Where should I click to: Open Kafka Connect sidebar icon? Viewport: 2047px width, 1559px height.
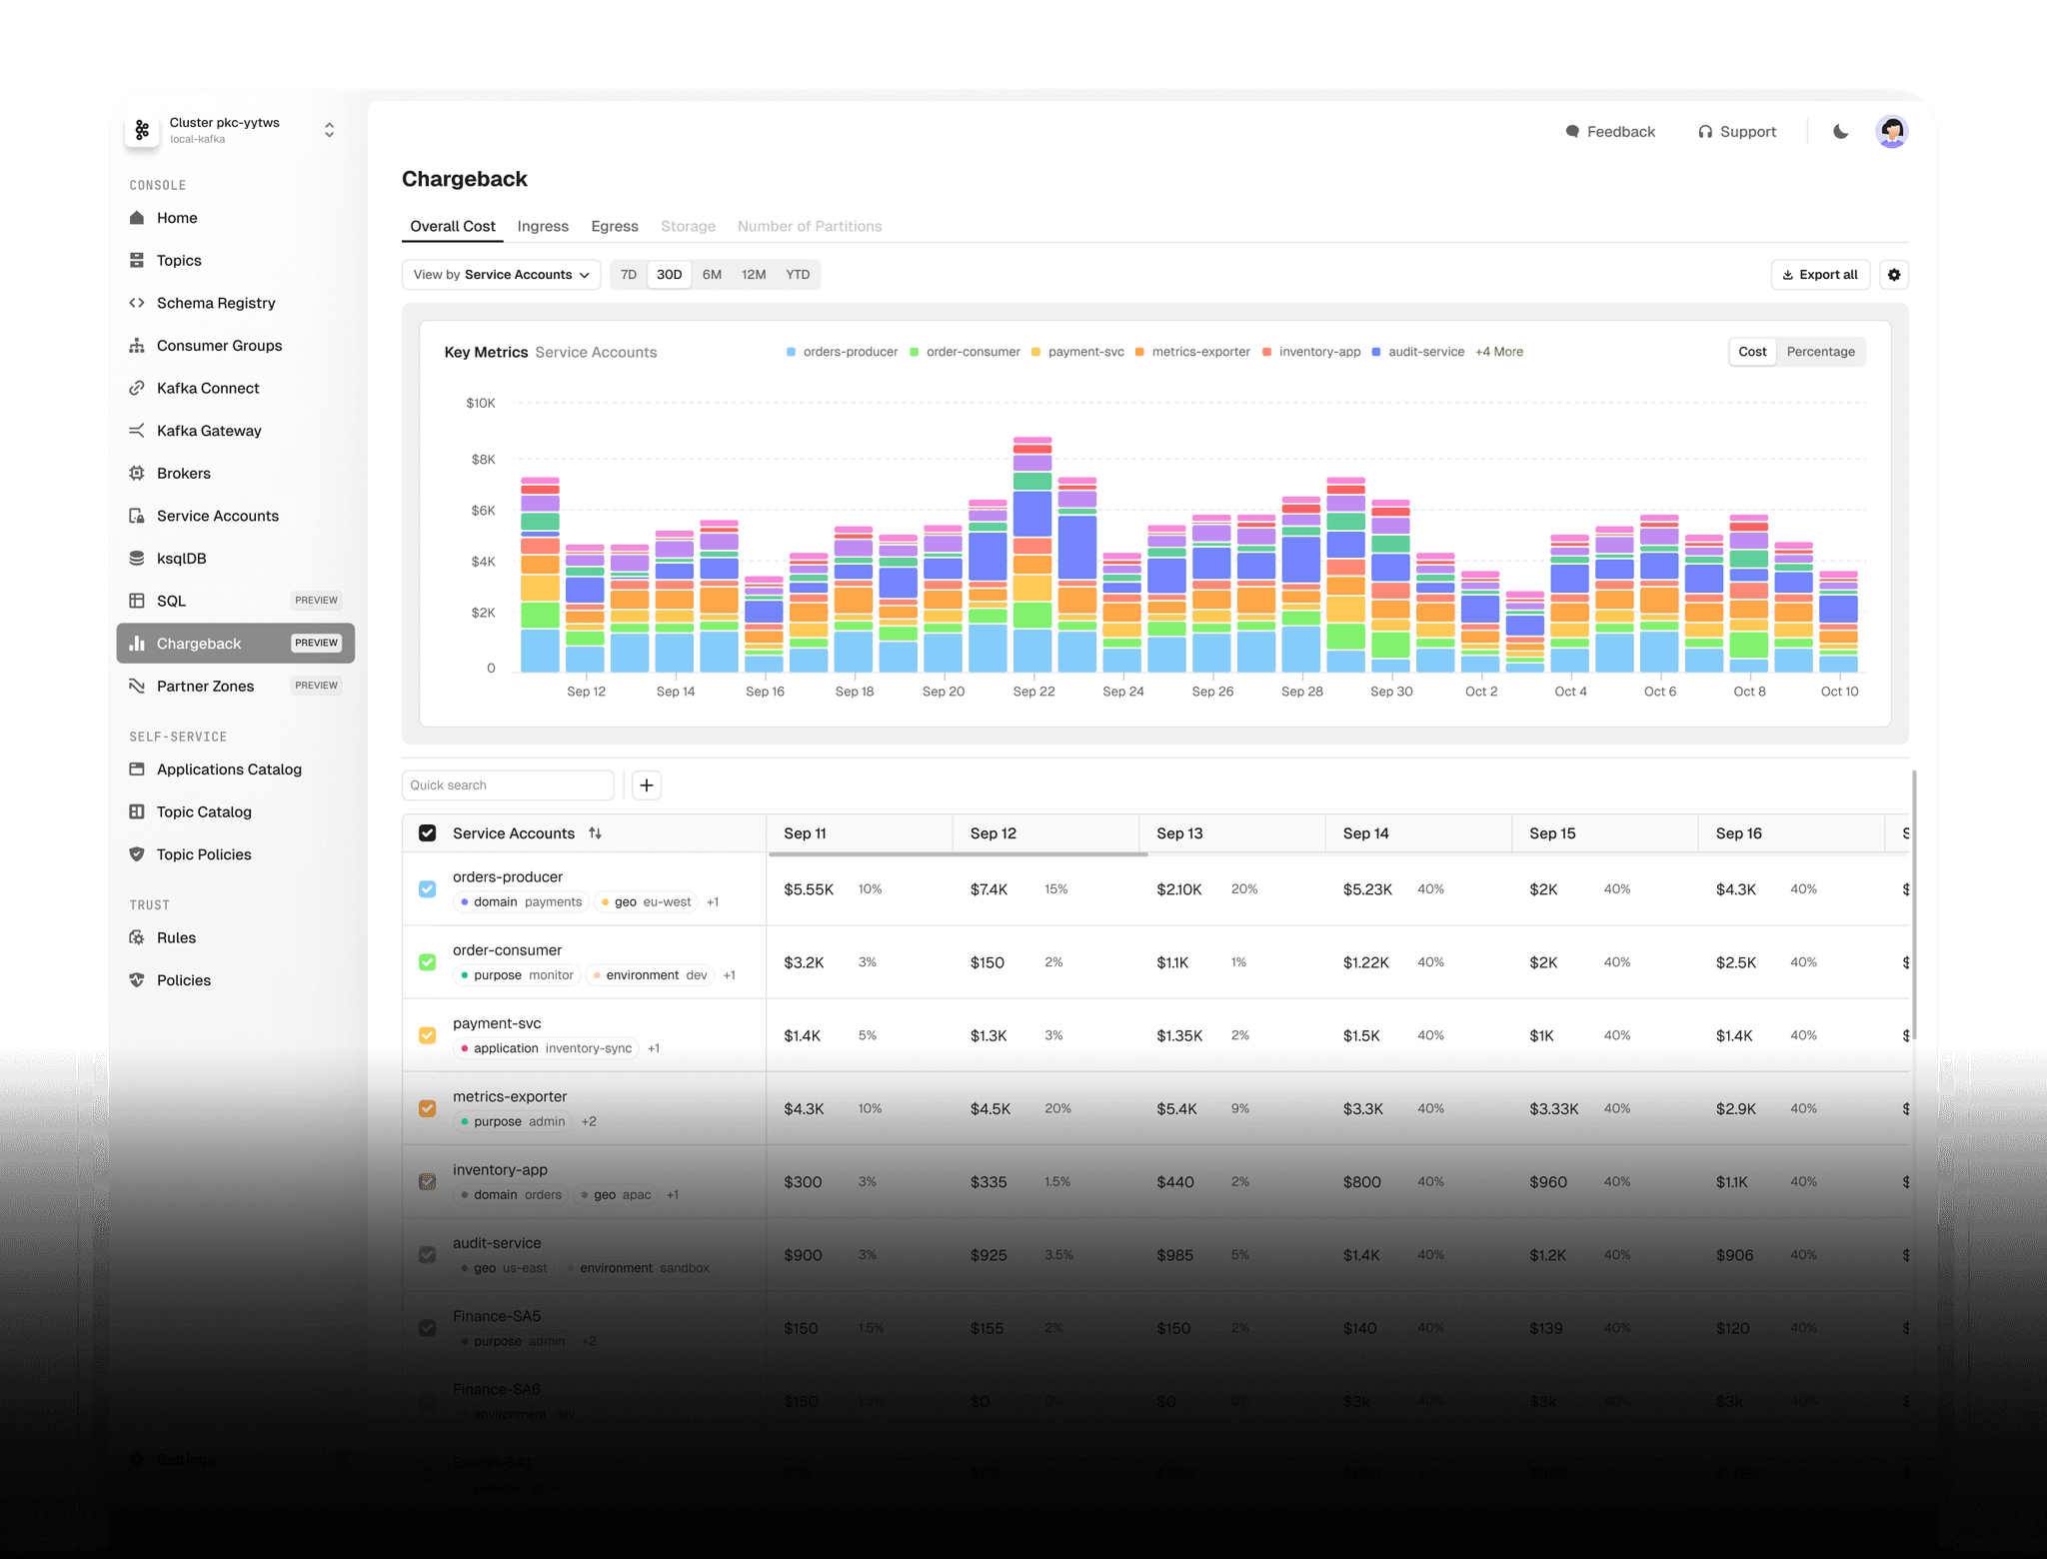point(137,388)
